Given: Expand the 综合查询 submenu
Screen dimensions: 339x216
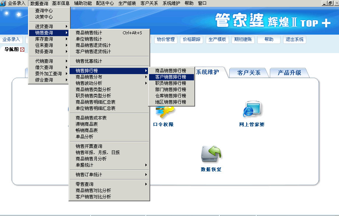Looking at the screenshot, I should (x=49, y=80).
